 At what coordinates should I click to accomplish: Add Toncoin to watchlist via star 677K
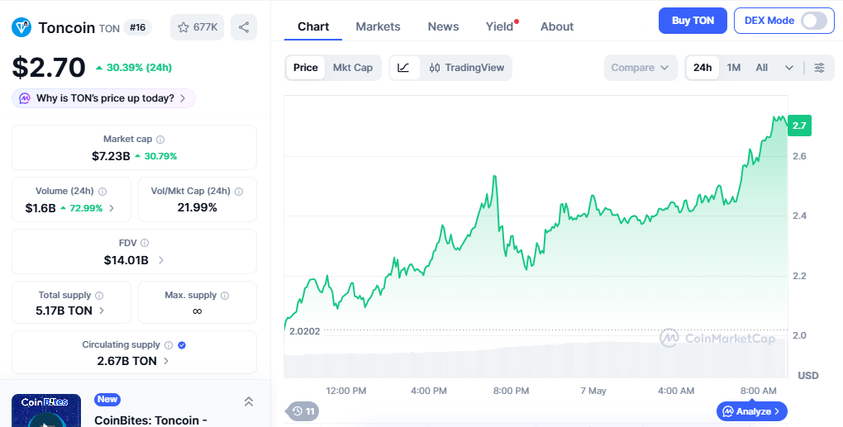click(x=198, y=27)
